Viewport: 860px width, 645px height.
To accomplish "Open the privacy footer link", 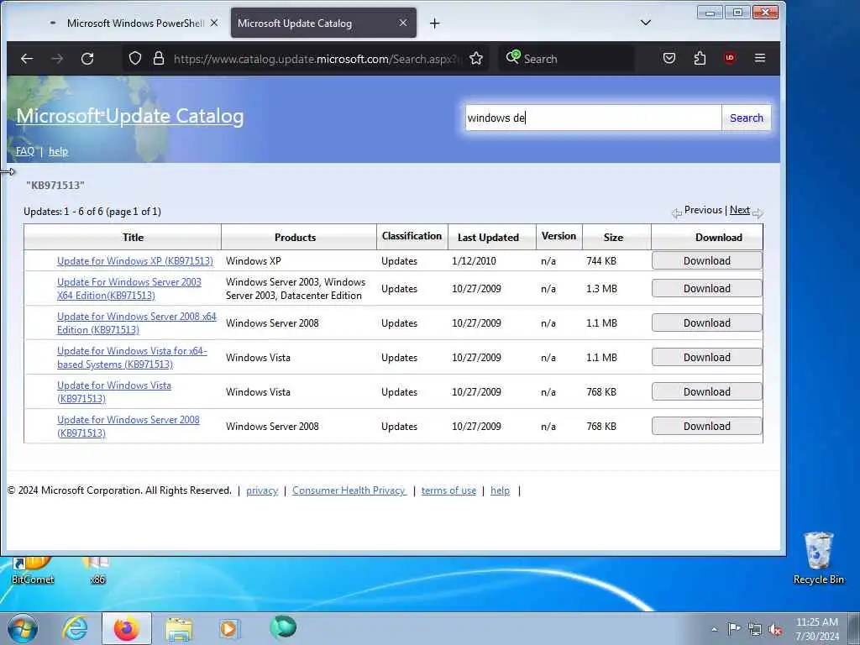I will 262,490.
